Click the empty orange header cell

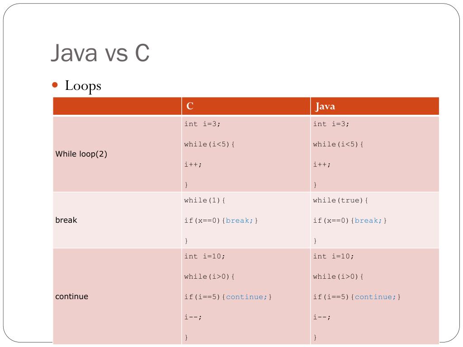click(x=117, y=106)
